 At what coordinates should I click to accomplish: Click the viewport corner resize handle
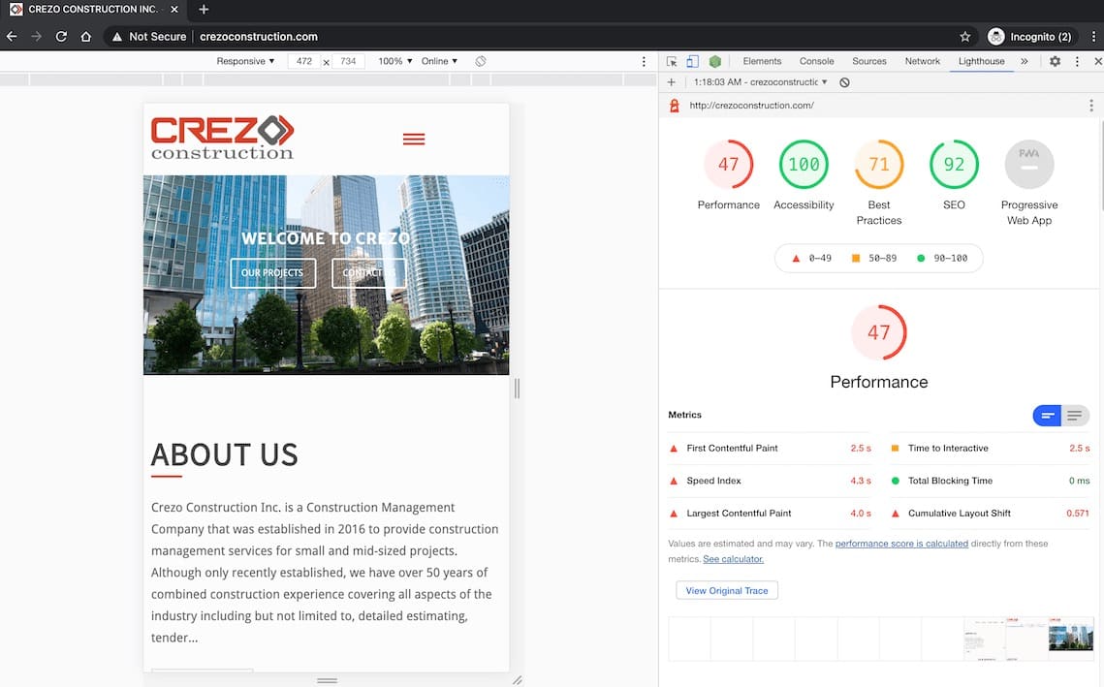point(518,680)
